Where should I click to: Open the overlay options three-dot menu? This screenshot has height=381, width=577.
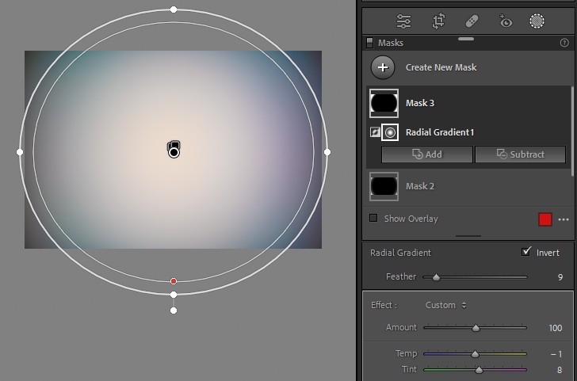click(564, 219)
